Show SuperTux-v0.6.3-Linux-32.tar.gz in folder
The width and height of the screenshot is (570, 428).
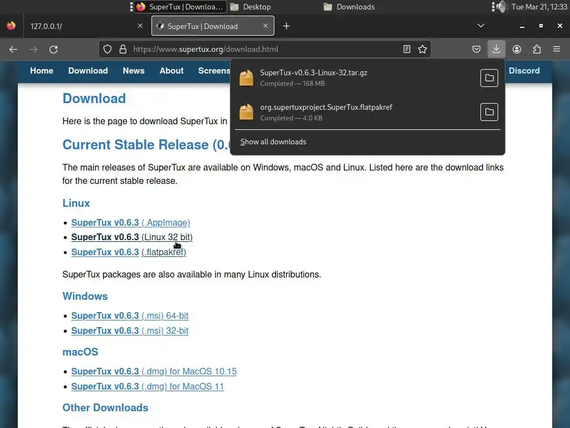pyautogui.click(x=489, y=78)
